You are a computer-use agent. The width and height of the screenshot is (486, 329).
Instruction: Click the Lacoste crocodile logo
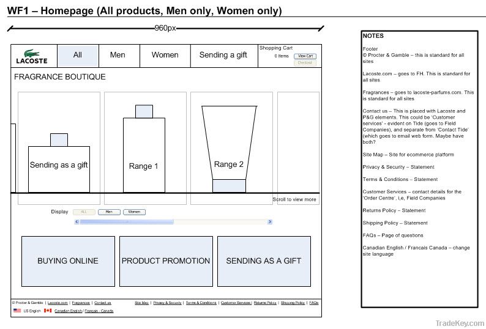pos(32,56)
